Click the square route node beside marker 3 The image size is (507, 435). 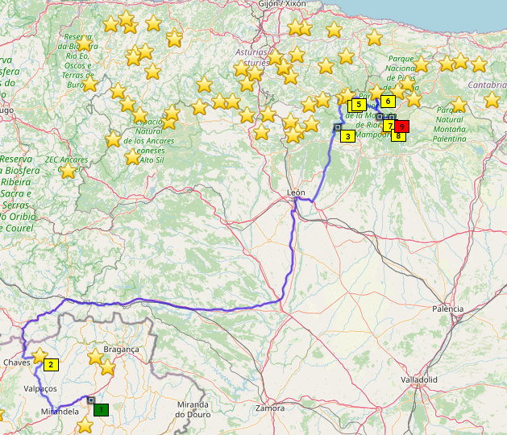[x=337, y=127]
